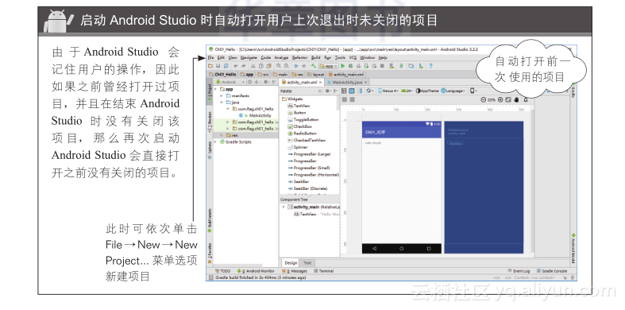Open the VCS menu
This screenshot has width=625, height=310.
point(353,58)
